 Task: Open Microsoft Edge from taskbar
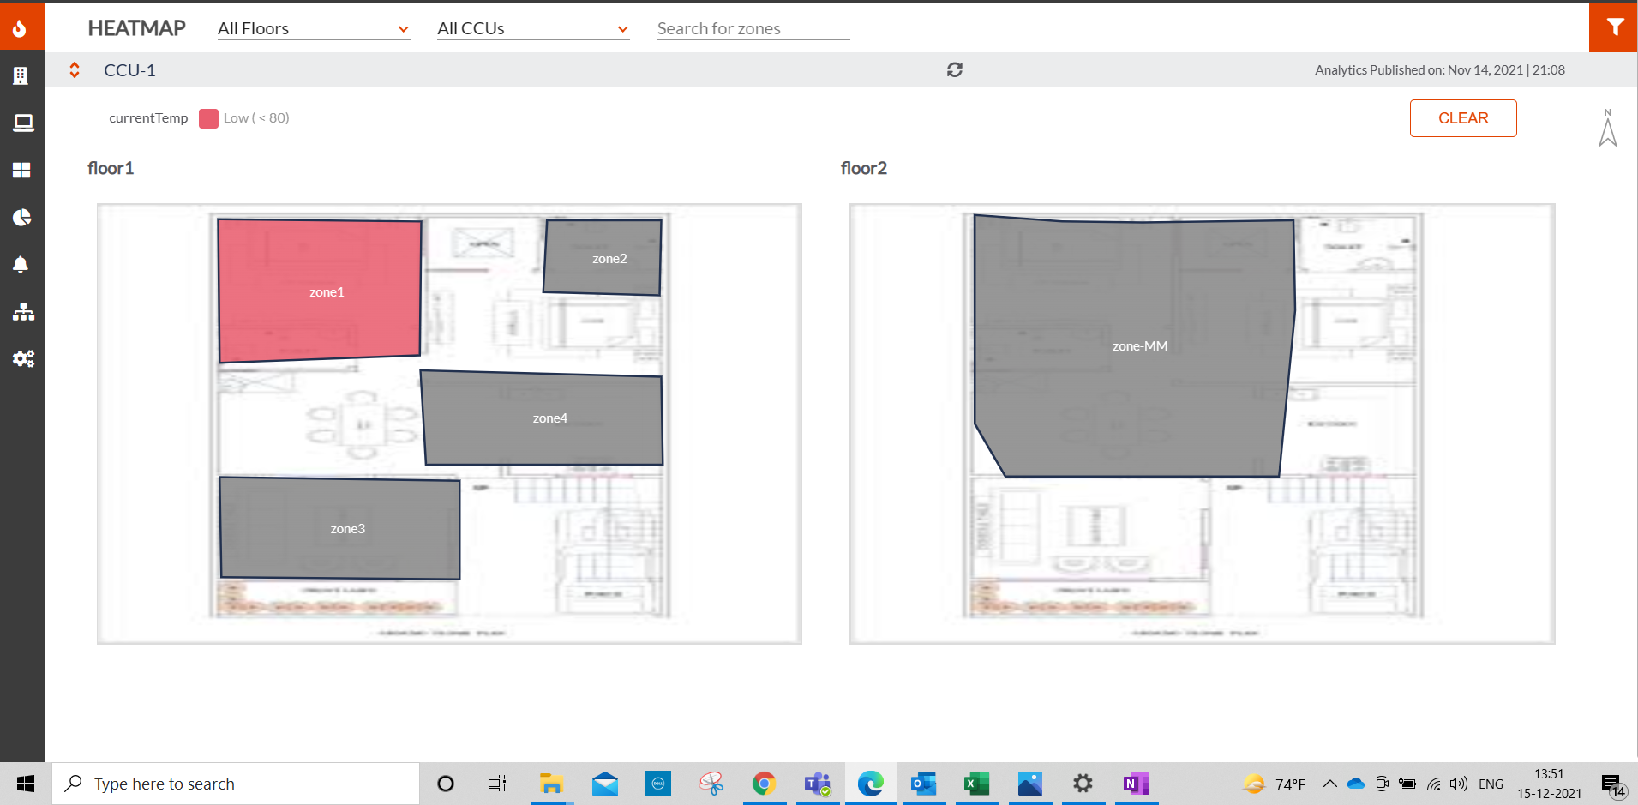pos(871,784)
